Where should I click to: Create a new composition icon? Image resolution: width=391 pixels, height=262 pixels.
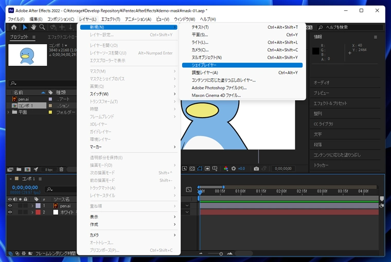(27, 170)
